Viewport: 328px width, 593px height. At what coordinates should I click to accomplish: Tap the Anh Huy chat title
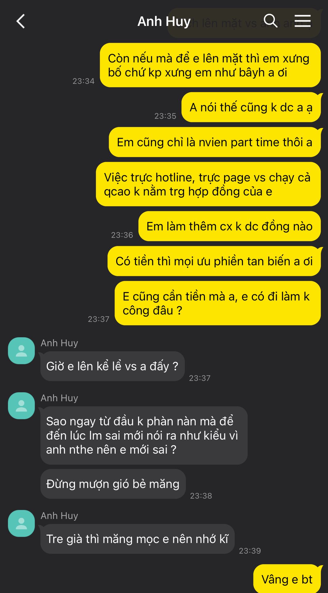tap(164, 21)
